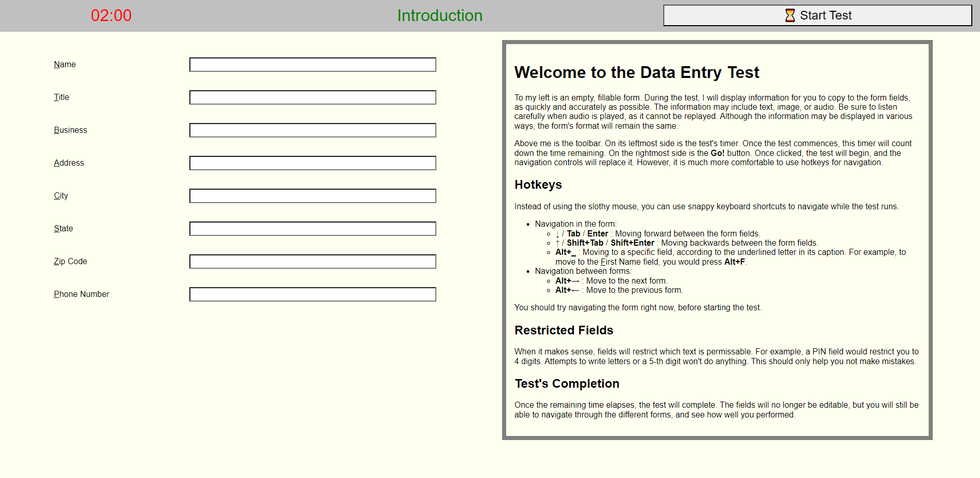The width and height of the screenshot is (980, 478).
Task: Select the Business input field
Action: point(312,130)
